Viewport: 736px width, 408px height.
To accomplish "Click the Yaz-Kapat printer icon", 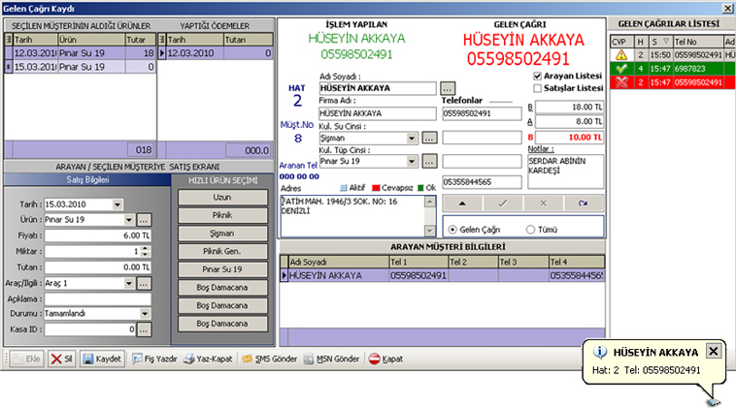I will (189, 359).
